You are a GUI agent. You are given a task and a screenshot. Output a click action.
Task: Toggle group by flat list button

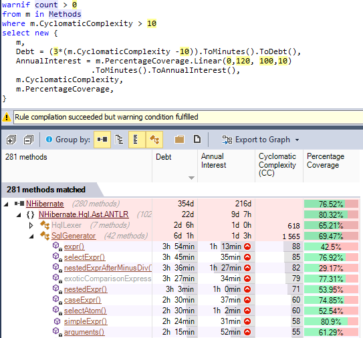click(137, 140)
